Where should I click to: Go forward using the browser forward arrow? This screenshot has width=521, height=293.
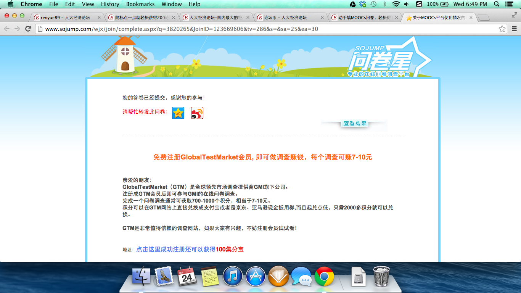coord(17,29)
